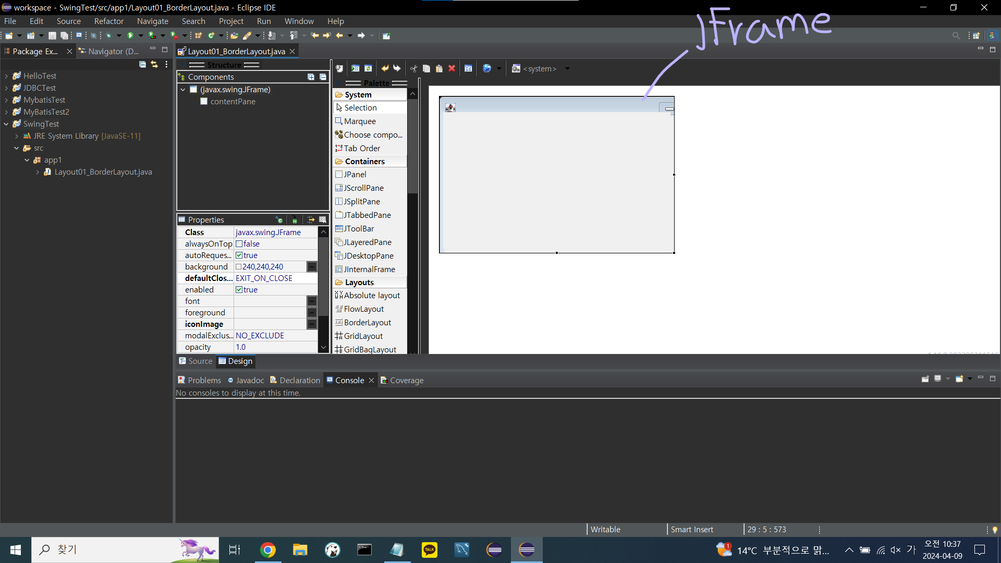Screen dimensions: 1001x563
Task: Open File Explorer from the taskbar
Action: point(300,550)
